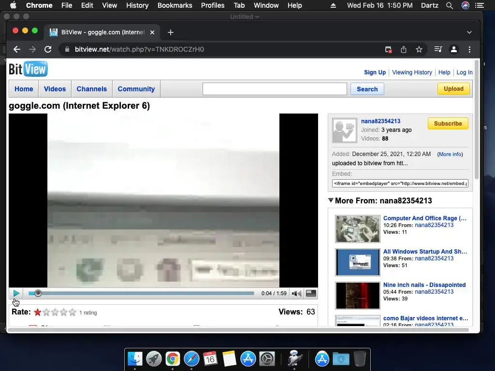The height and width of the screenshot is (371, 495).
Task: Open Chrome media control icon
Action: tap(438, 49)
